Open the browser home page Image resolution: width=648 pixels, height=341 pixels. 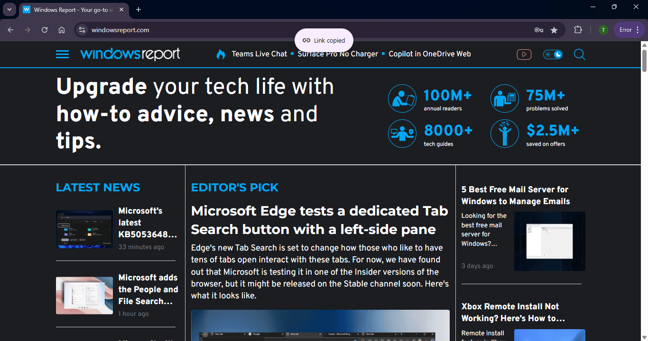point(62,30)
